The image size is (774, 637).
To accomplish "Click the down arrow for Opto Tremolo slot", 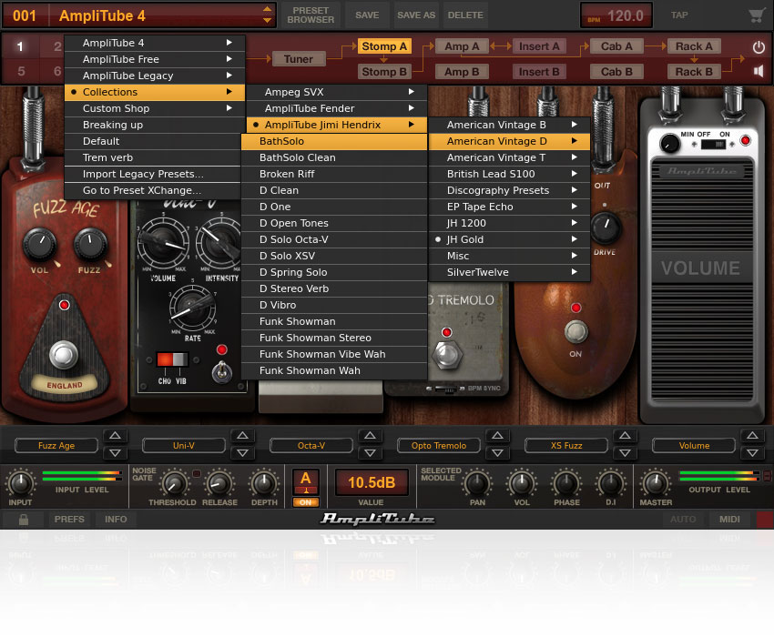I will coord(497,452).
